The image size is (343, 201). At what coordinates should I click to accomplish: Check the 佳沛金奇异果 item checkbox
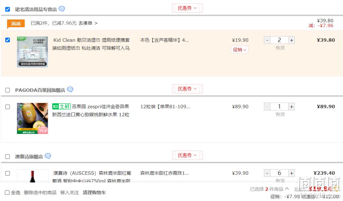(8, 107)
